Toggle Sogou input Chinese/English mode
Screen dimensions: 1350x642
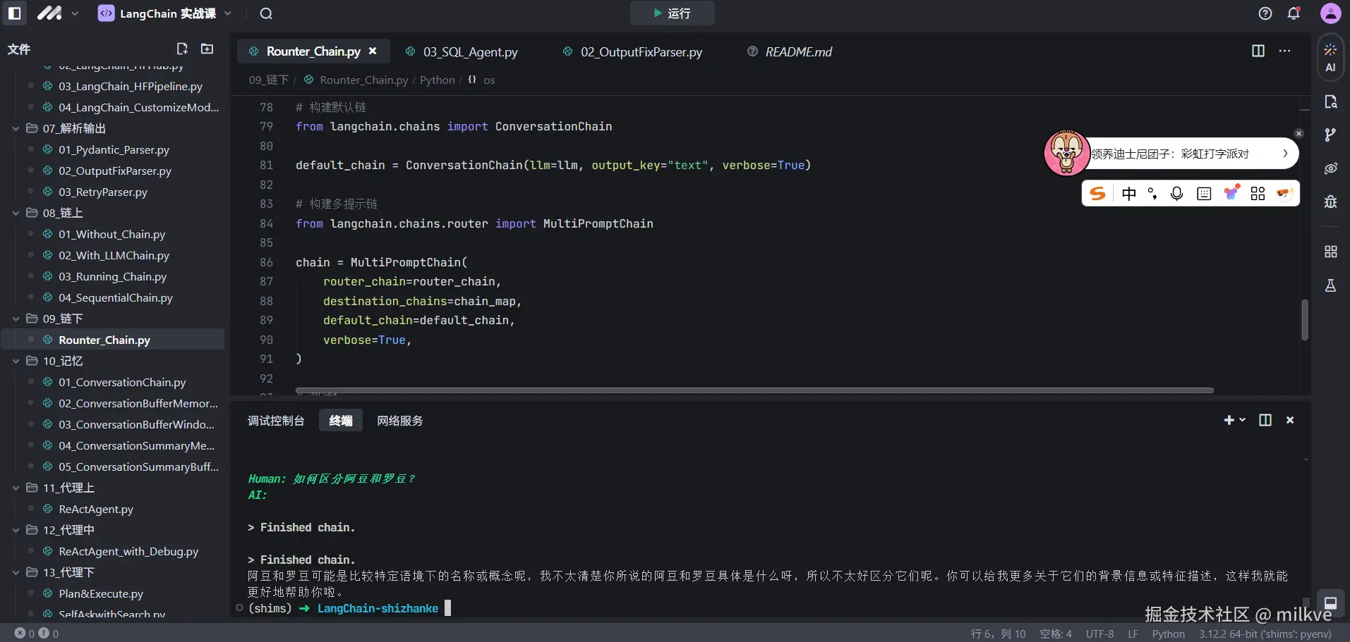tap(1128, 194)
